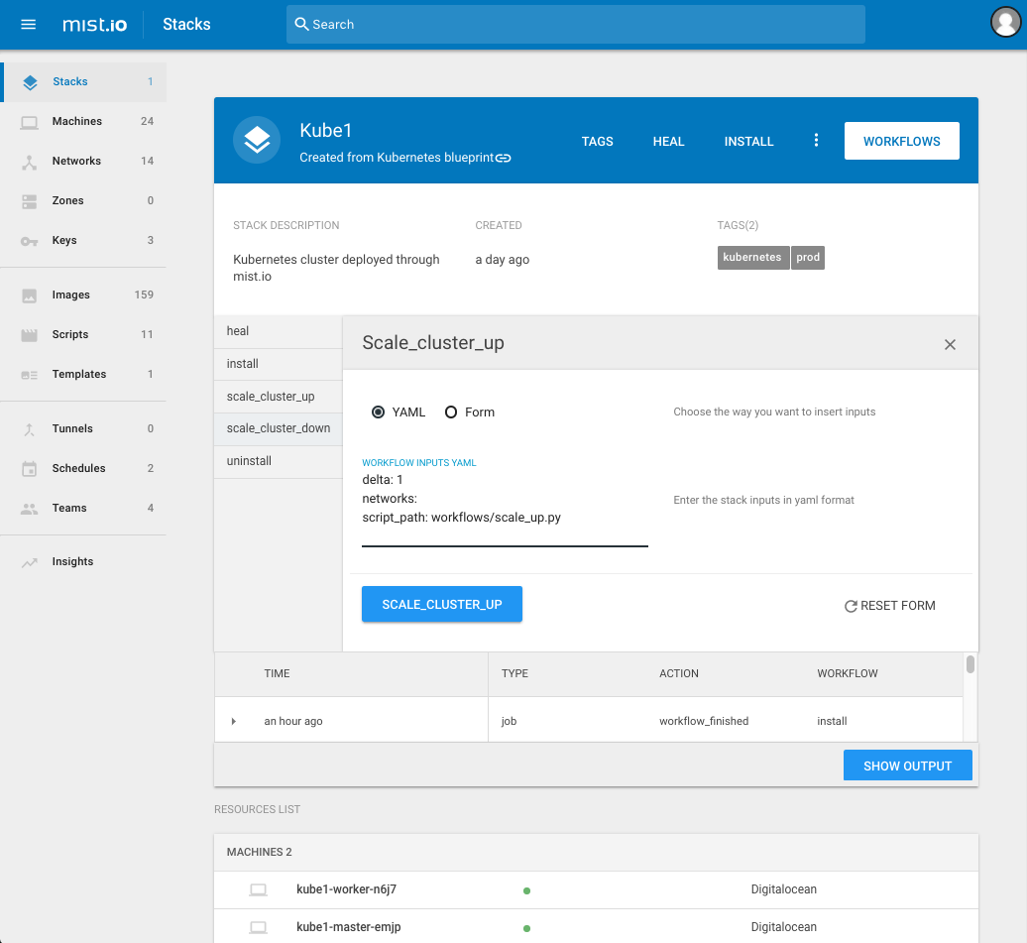
Task: Select the Teams sidebar icon
Action: point(30,508)
